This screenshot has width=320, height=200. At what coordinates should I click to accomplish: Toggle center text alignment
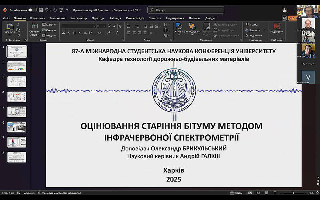[x=134, y=33]
